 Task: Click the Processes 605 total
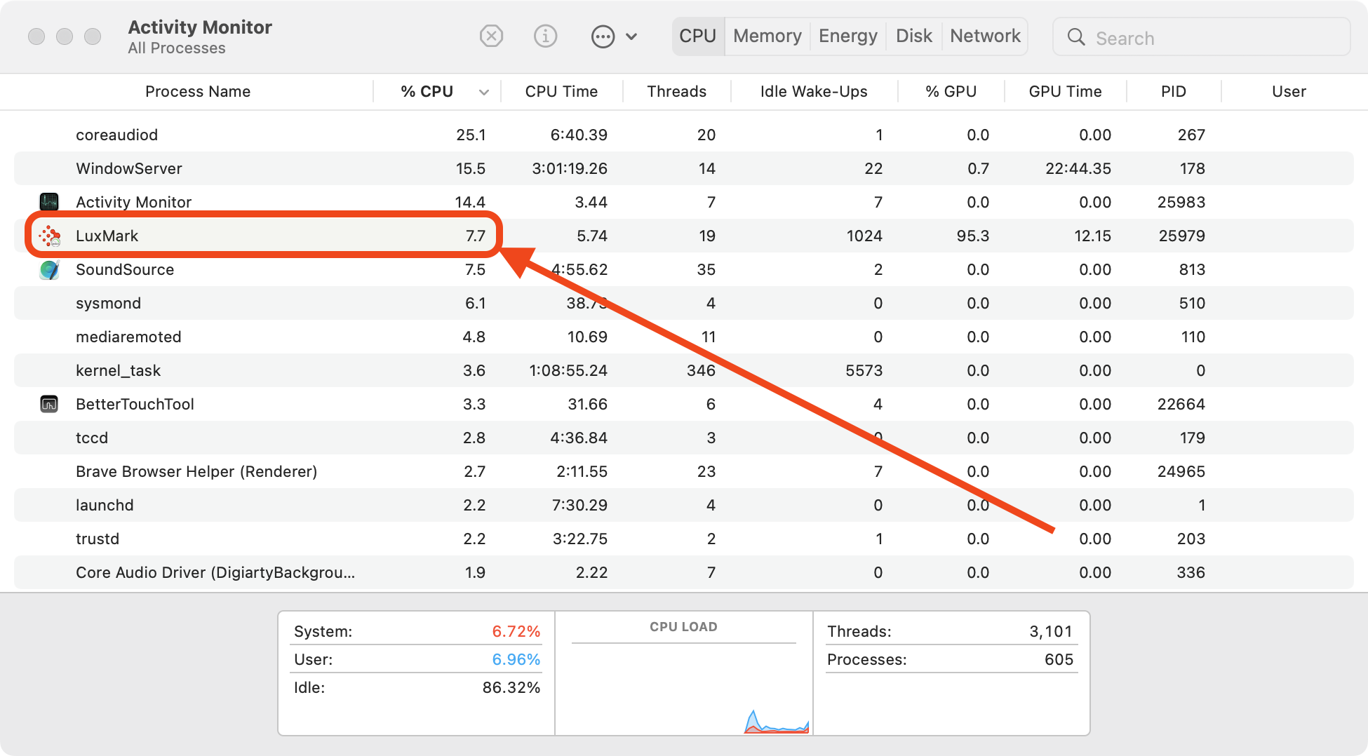click(1059, 659)
